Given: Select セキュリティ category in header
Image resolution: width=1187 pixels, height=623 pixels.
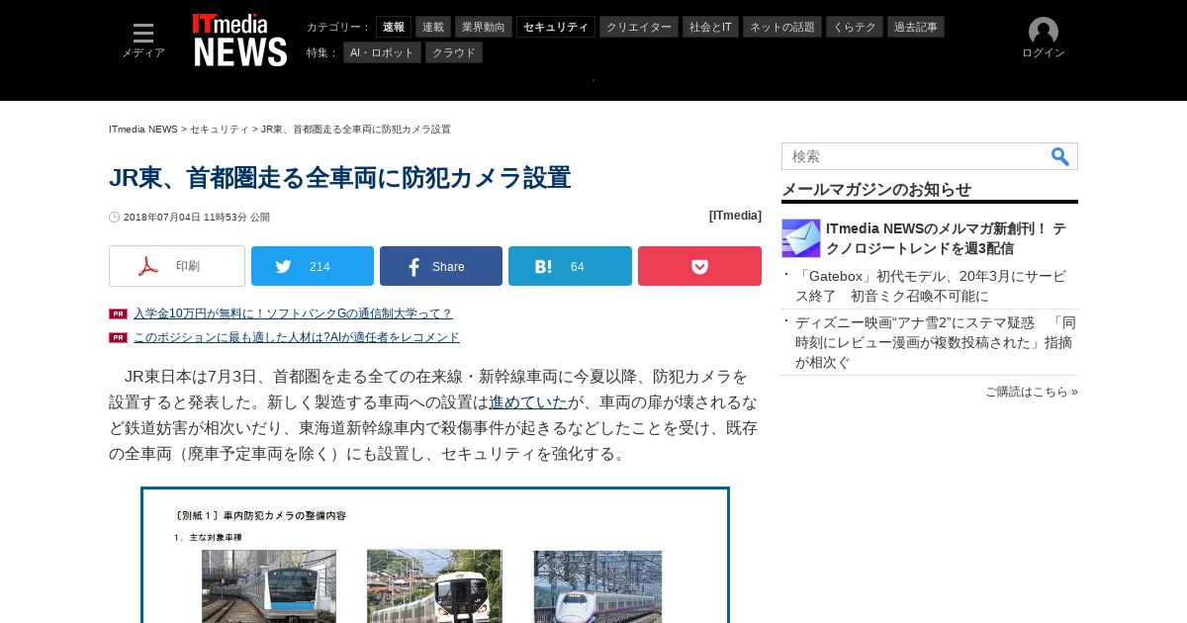Looking at the screenshot, I should pos(556,27).
